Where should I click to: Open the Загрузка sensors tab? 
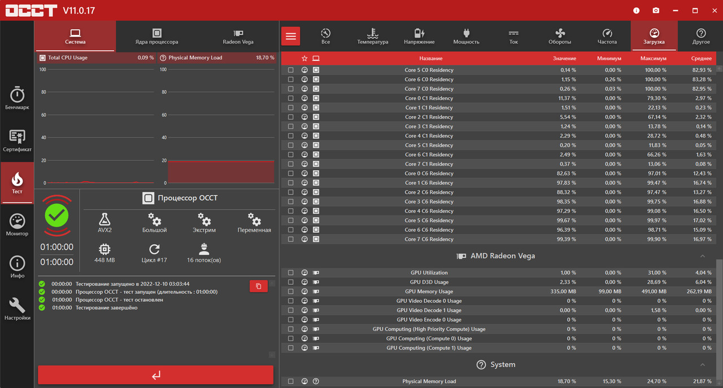pyautogui.click(x=654, y=36)
